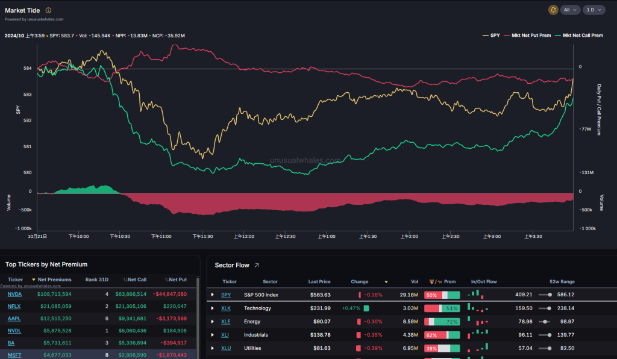Sort by Last Price column header
The image size is (617, 359).
pyautogui.click(x=319, y=281)
